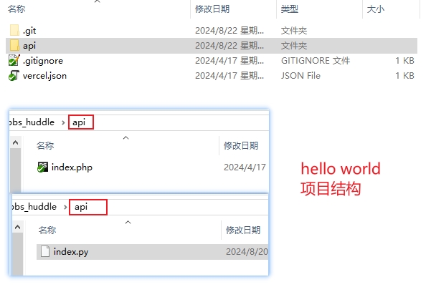Sort by 类型 column header
Viewport: 431px width, 287px height.
coord(290,9)
